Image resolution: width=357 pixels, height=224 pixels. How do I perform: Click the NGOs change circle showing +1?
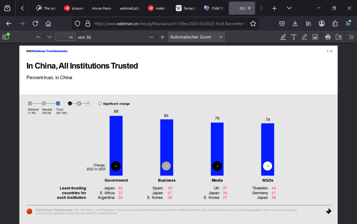click(268, 166)
